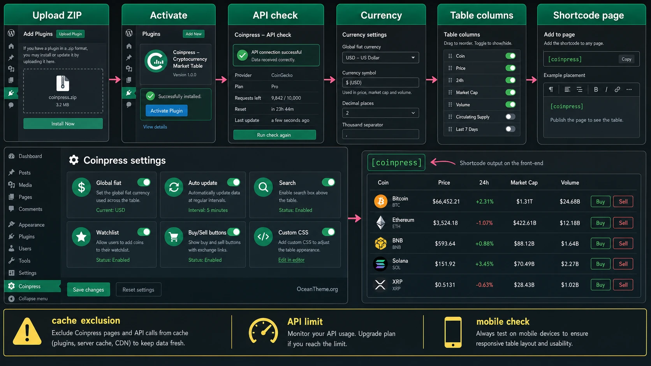Toggle the 24h column switch
This screenshot has height=366, width=651.
(510, 80)
